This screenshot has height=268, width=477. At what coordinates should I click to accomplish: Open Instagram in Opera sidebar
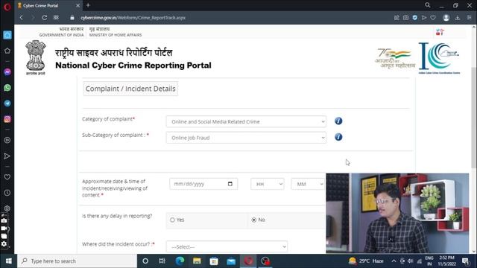(x=7, y=119)
